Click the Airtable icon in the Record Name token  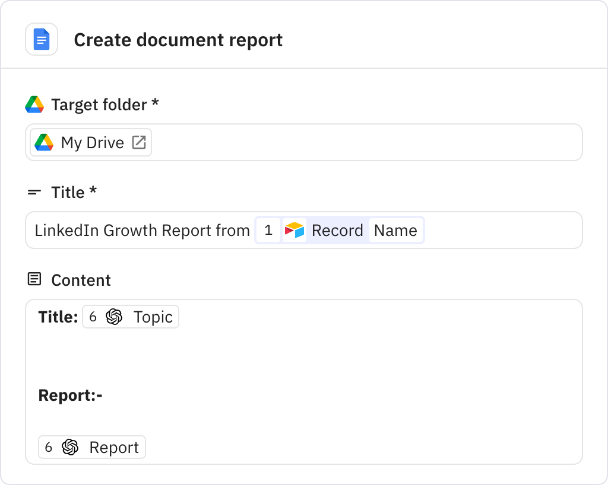[295, 230]
